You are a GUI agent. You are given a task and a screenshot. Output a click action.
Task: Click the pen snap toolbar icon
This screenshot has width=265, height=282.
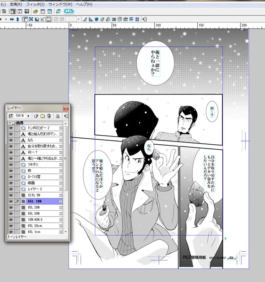[85, 19]
